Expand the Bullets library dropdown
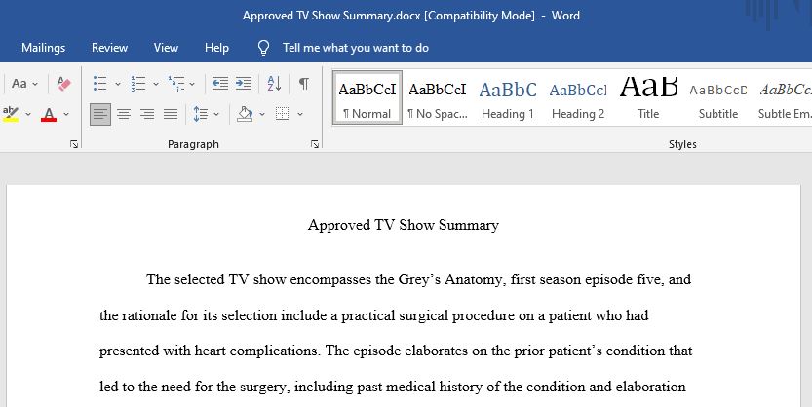 pos(118,84)
